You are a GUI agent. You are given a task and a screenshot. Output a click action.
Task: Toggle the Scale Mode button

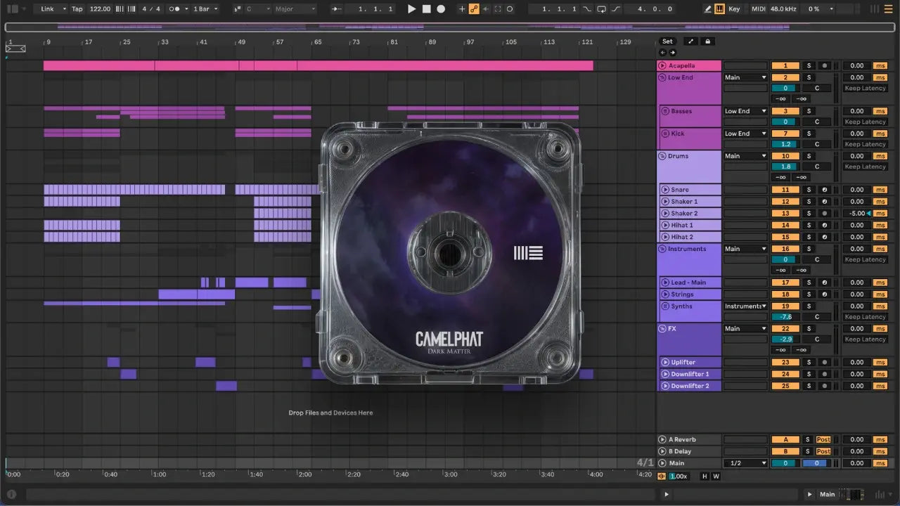coord(238,9)
